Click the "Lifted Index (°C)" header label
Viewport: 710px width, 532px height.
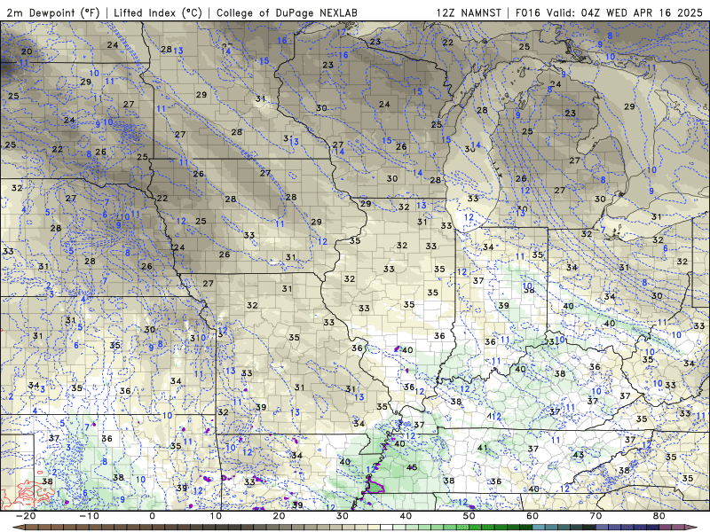158,12
